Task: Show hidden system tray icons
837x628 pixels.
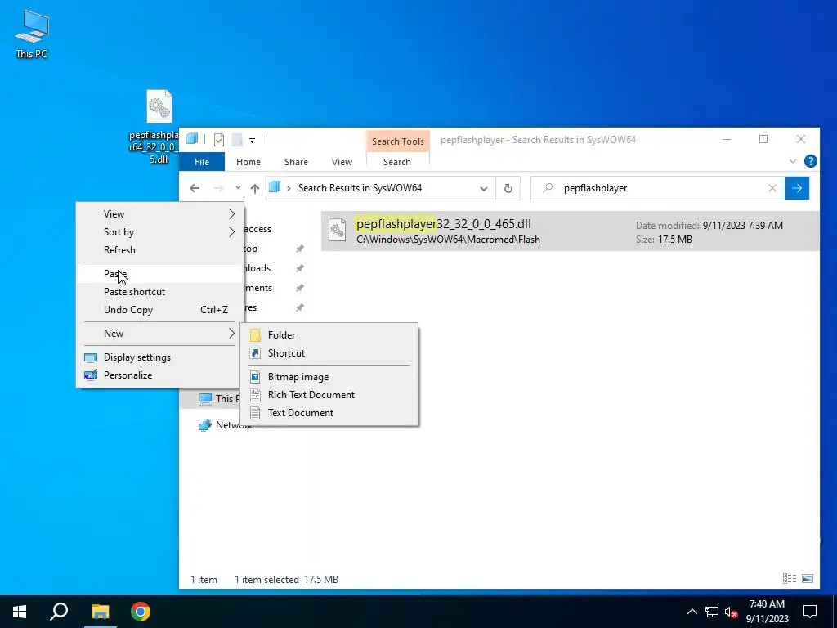Action: 692,612
